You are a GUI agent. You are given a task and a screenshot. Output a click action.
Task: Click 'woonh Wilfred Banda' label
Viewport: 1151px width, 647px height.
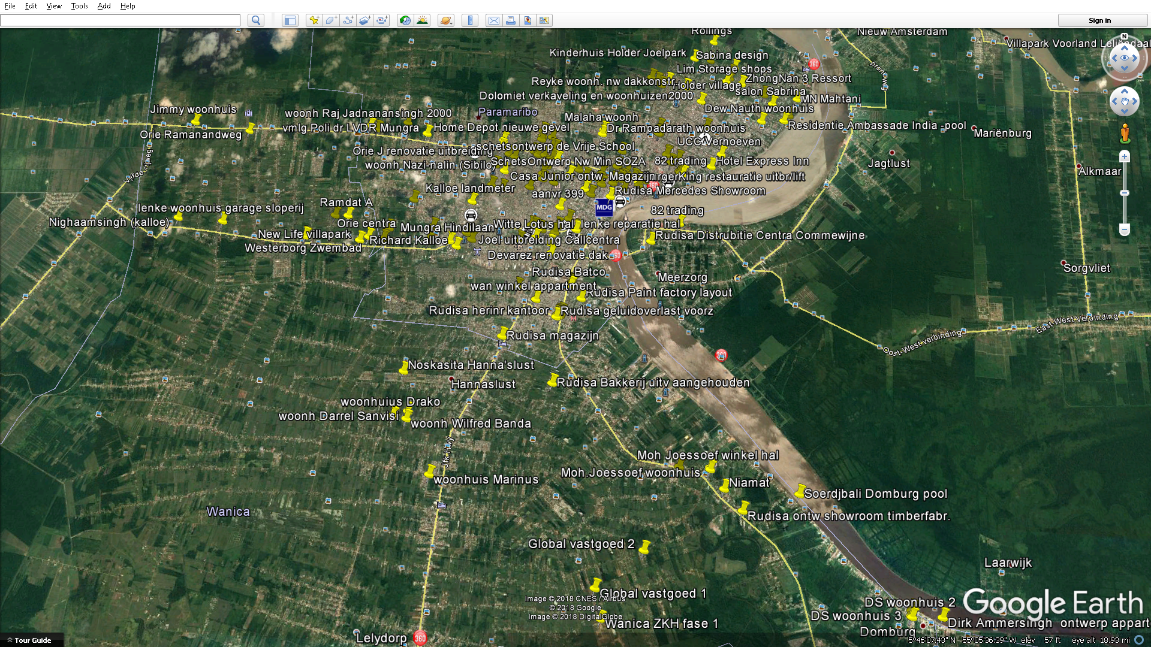tap(471, 424)
